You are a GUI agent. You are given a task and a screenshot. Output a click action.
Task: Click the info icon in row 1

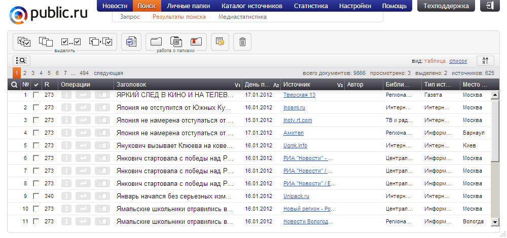[66, 95]
